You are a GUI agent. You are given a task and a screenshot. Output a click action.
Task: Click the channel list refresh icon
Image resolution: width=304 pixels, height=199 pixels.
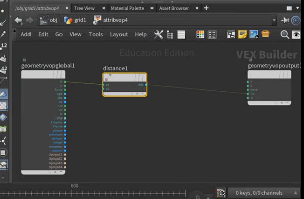221,192
